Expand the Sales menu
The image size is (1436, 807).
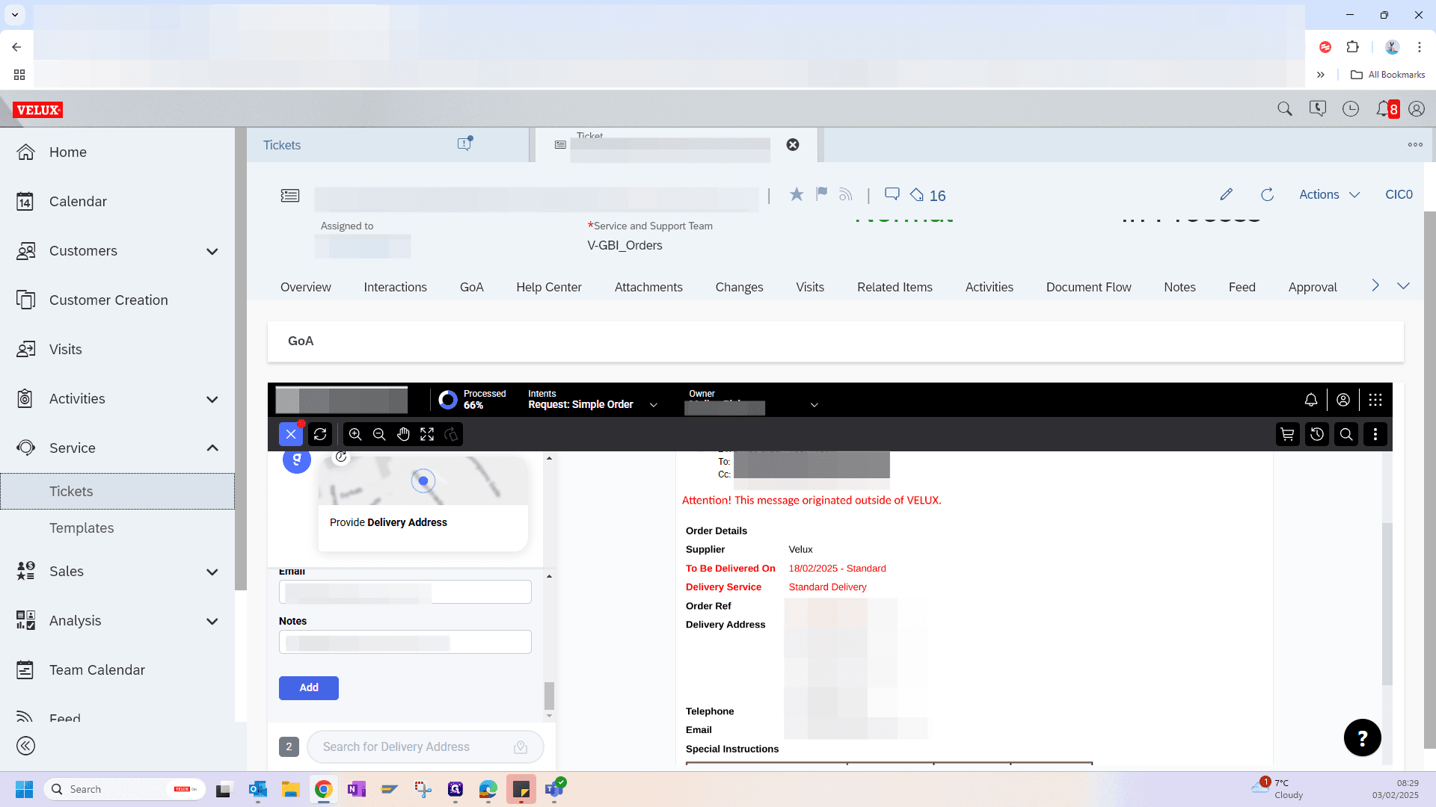click(212, 572)
